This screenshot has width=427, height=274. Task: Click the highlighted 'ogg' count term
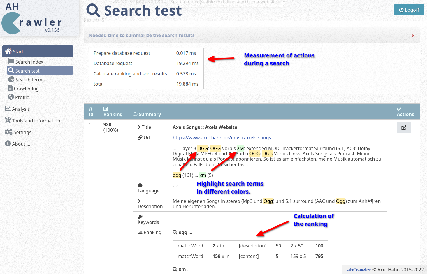pyautogui.click(x=177, y=175)
